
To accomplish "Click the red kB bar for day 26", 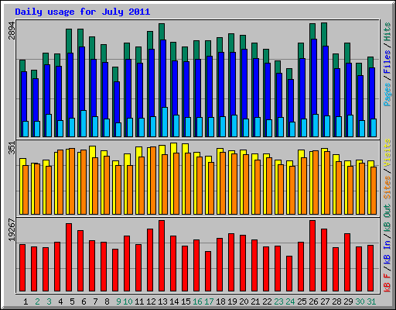I will [312, 256].
